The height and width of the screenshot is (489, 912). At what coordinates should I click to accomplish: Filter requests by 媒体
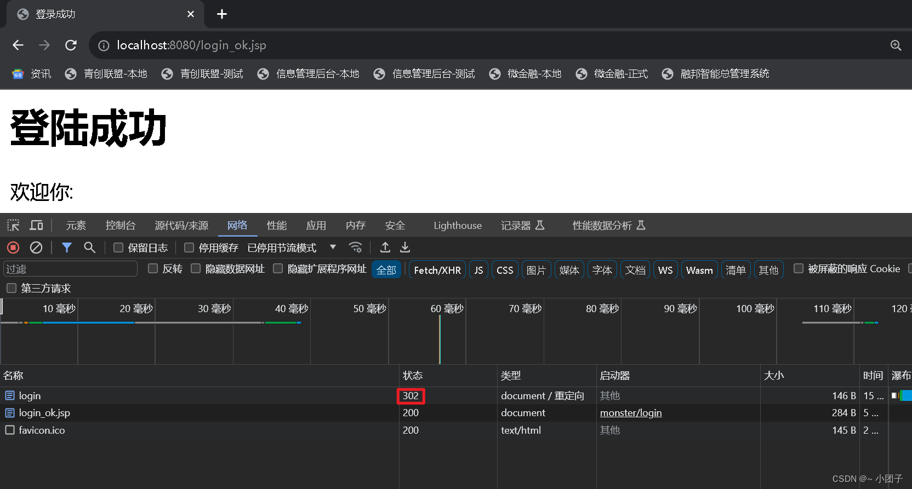click(x=569, y=269)
